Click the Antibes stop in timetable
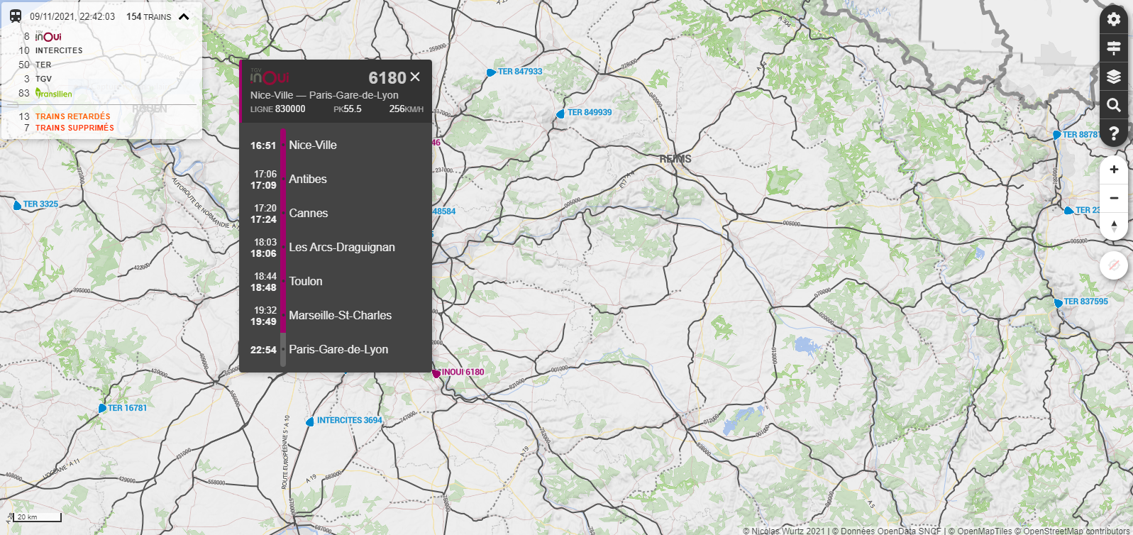 click(x=308, y=179)
